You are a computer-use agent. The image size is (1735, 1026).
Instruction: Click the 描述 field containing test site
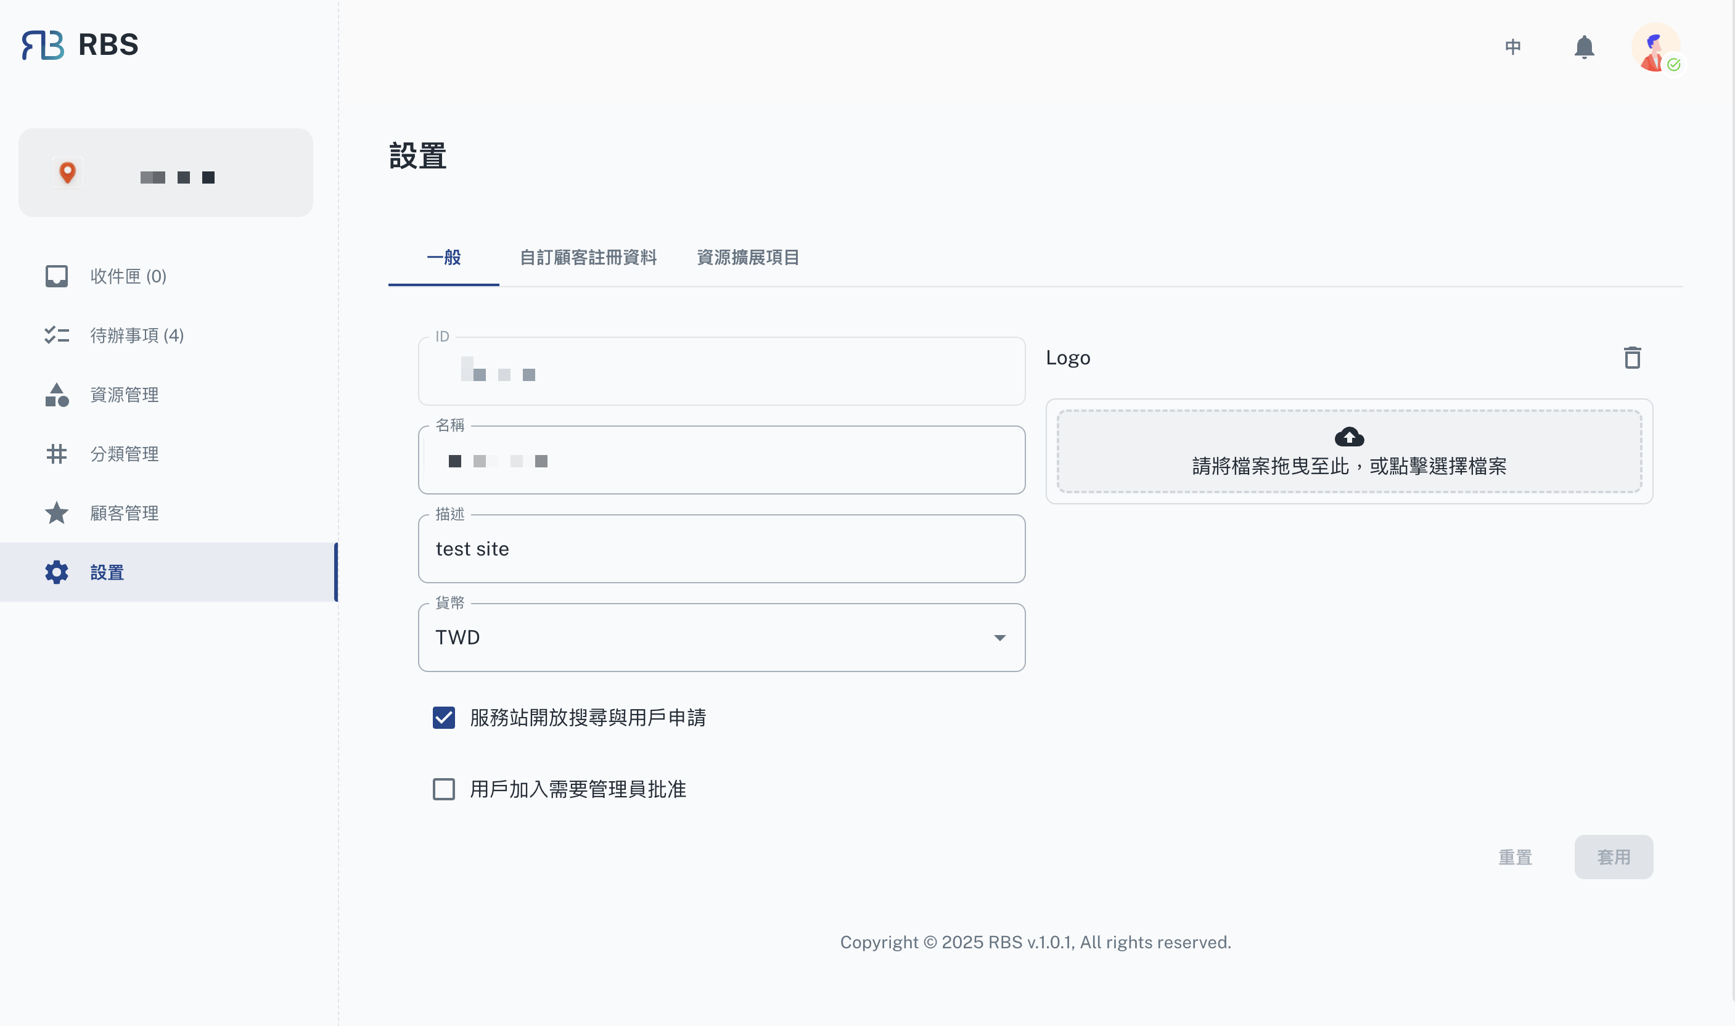pyautogui.click(x=721, y=549)
